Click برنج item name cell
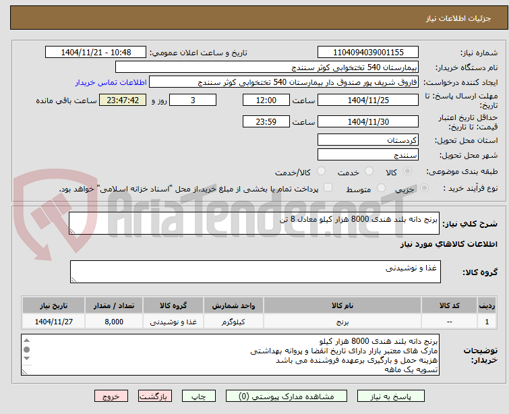509x414 pixels. click(x=342, y=322)
